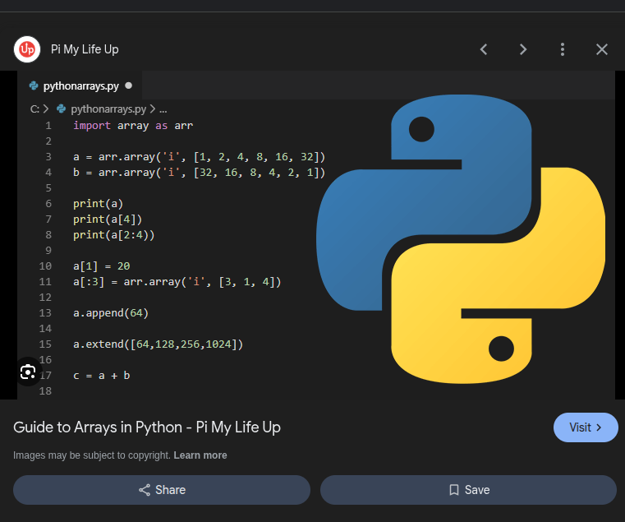Image resolution: width=625 pixels, height=522 pixels.
Task: Open the Learn more copyright link
Action: point(200,455)
